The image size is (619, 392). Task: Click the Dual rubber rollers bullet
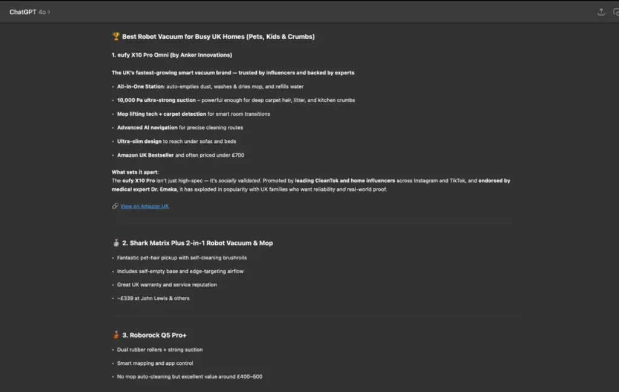[160, 350]
